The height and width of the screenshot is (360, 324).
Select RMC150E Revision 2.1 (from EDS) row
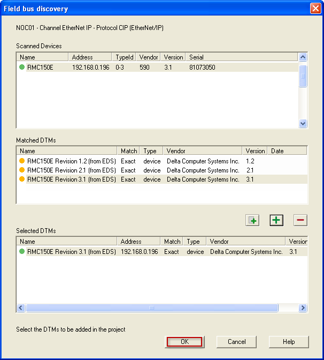(162, 170)
